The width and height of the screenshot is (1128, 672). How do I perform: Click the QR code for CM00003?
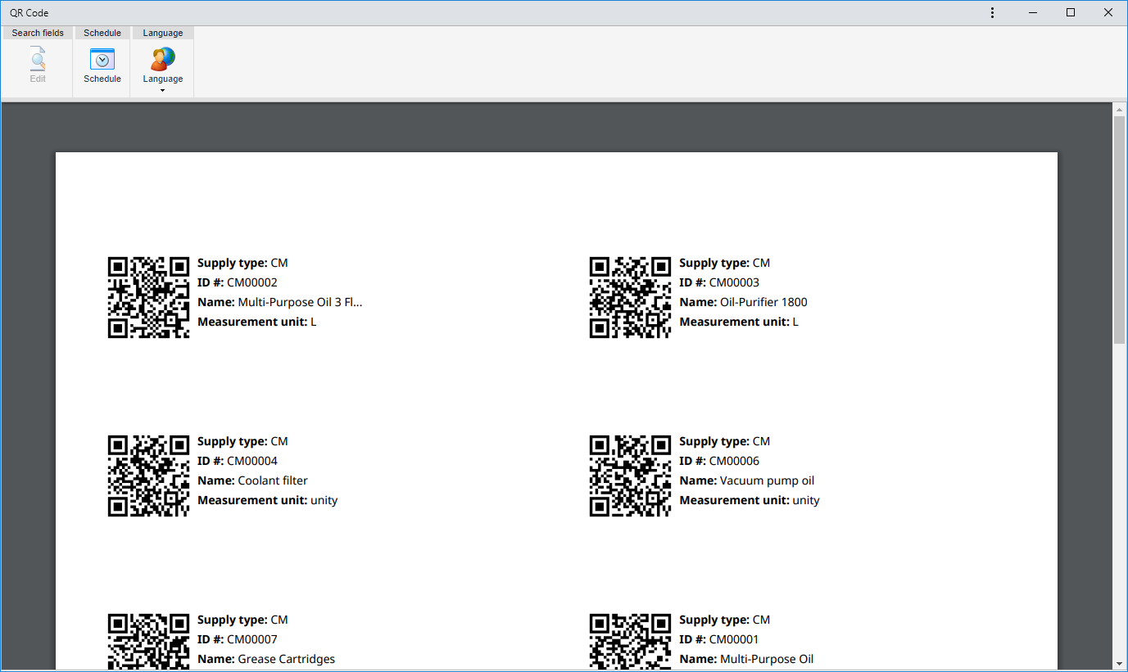coord(630,297)
